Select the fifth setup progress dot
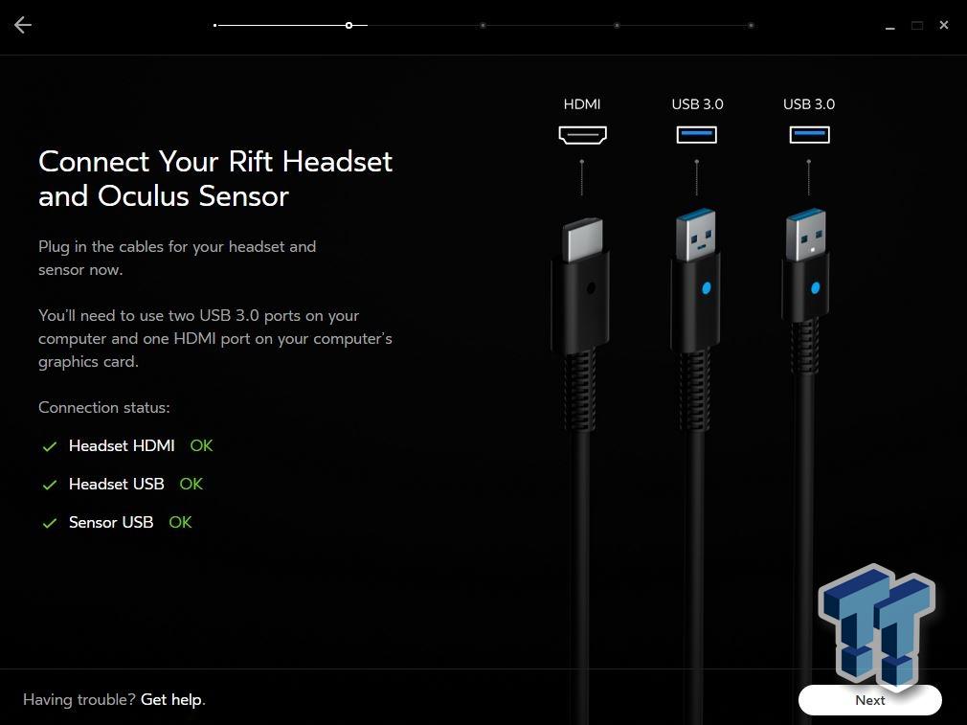The width and height of the screenshot is (967, 725). point(751,25)
